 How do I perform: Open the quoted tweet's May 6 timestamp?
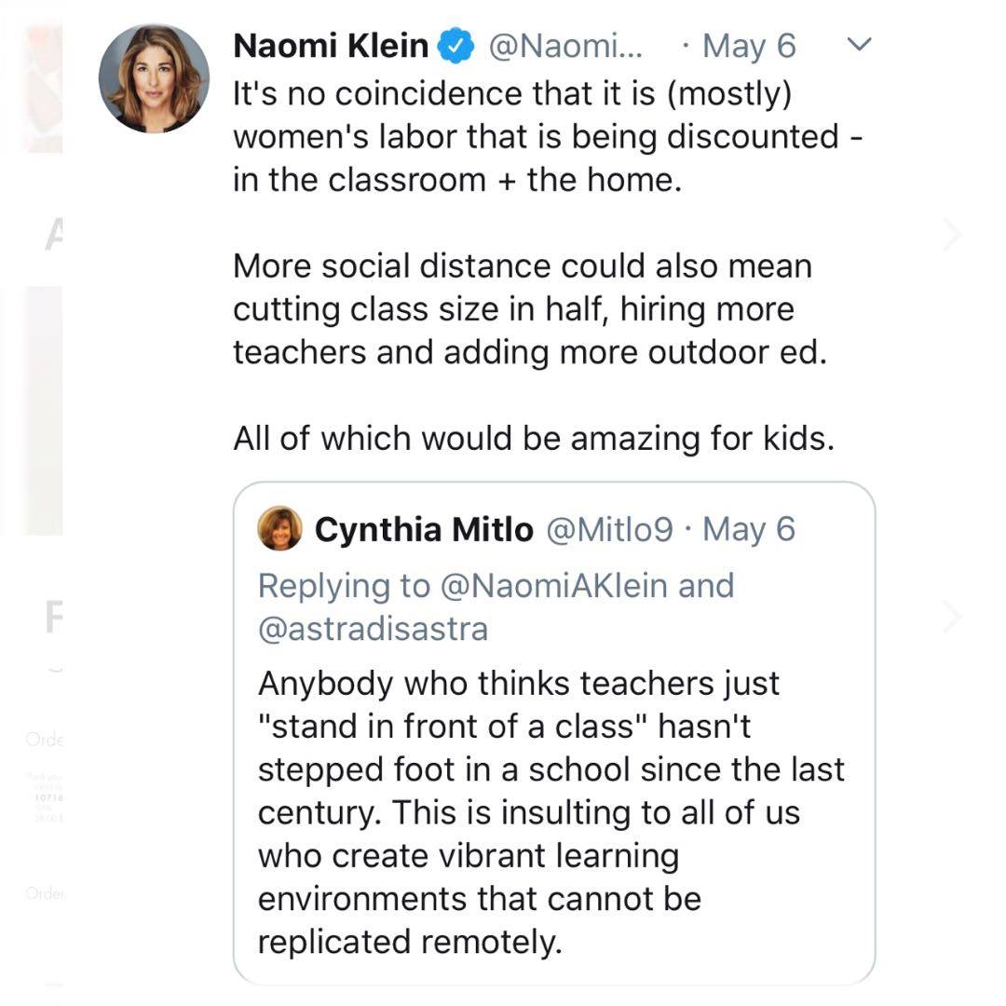click(x=749, y=530)
